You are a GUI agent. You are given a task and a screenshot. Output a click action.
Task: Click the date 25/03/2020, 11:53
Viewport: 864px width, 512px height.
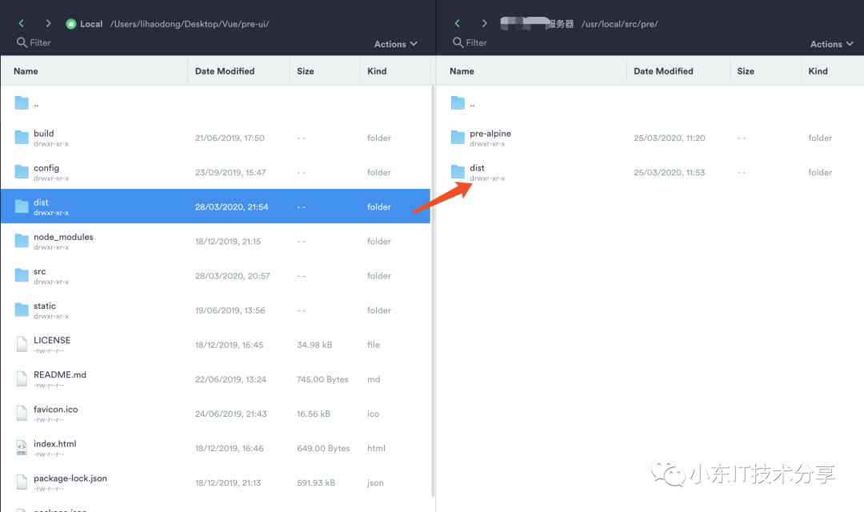(670, 173)
